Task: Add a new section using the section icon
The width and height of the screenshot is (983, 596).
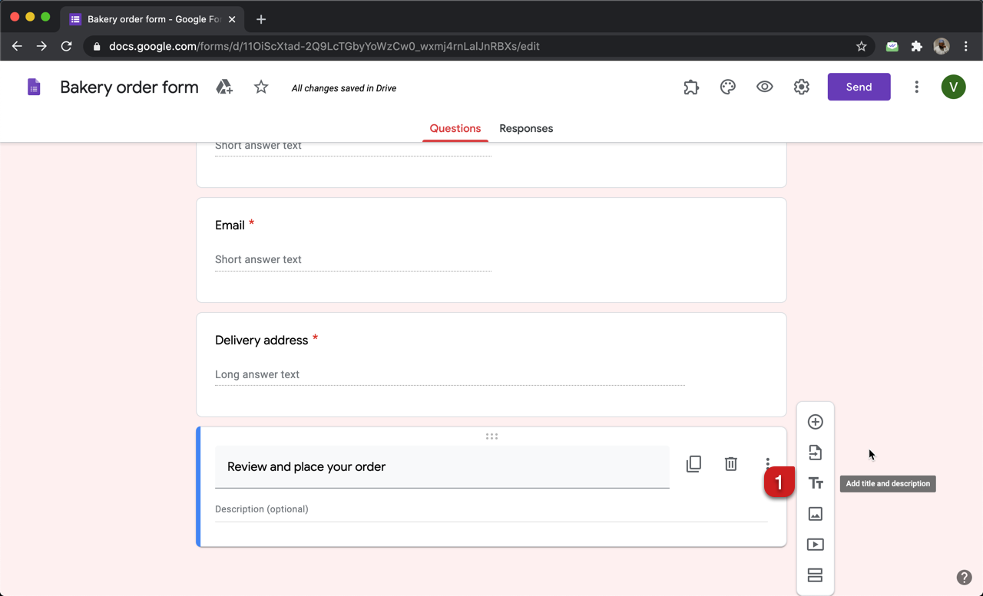Action: point(815,575)
